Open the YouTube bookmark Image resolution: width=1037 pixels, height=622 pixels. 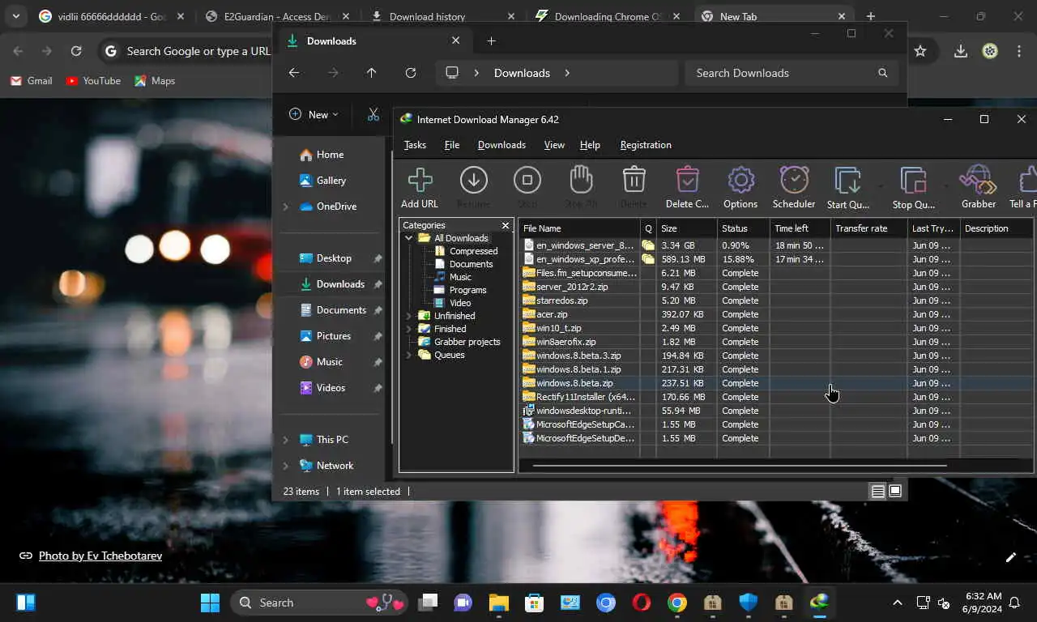(x=93, y=81)
